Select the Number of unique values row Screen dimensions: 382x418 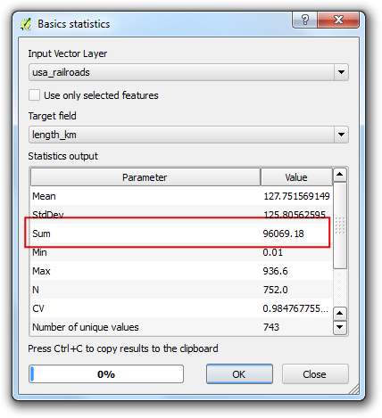(x=181, y=327)
